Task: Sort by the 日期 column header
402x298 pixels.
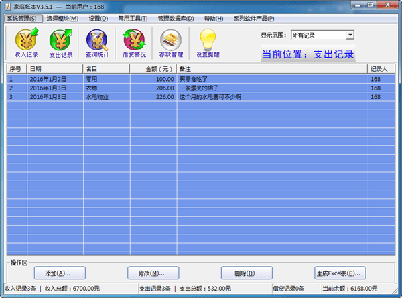Action: 55,69
